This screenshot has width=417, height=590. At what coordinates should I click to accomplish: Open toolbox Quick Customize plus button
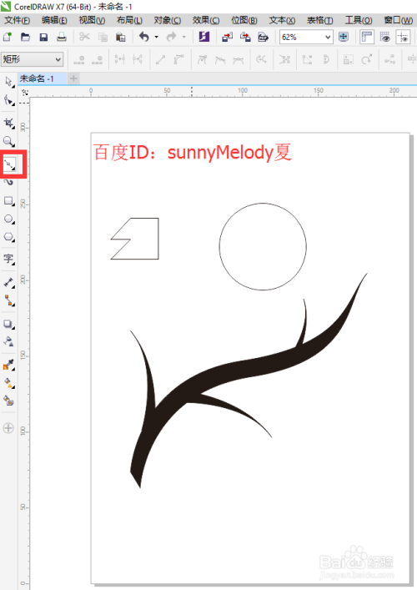click(x=8, y=428)
